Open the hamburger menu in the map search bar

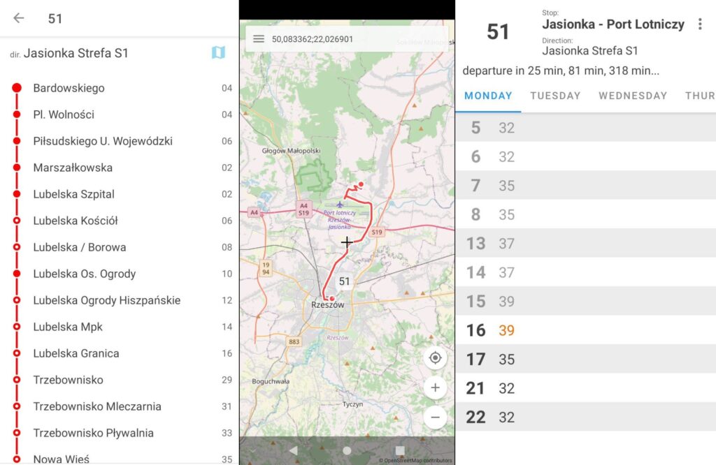(259, 39)
